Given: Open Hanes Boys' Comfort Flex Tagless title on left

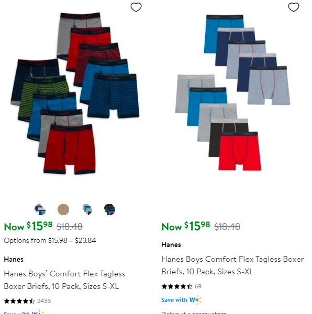Looking at the screenshot, I should pyautogui.click(x=64, y=280).
